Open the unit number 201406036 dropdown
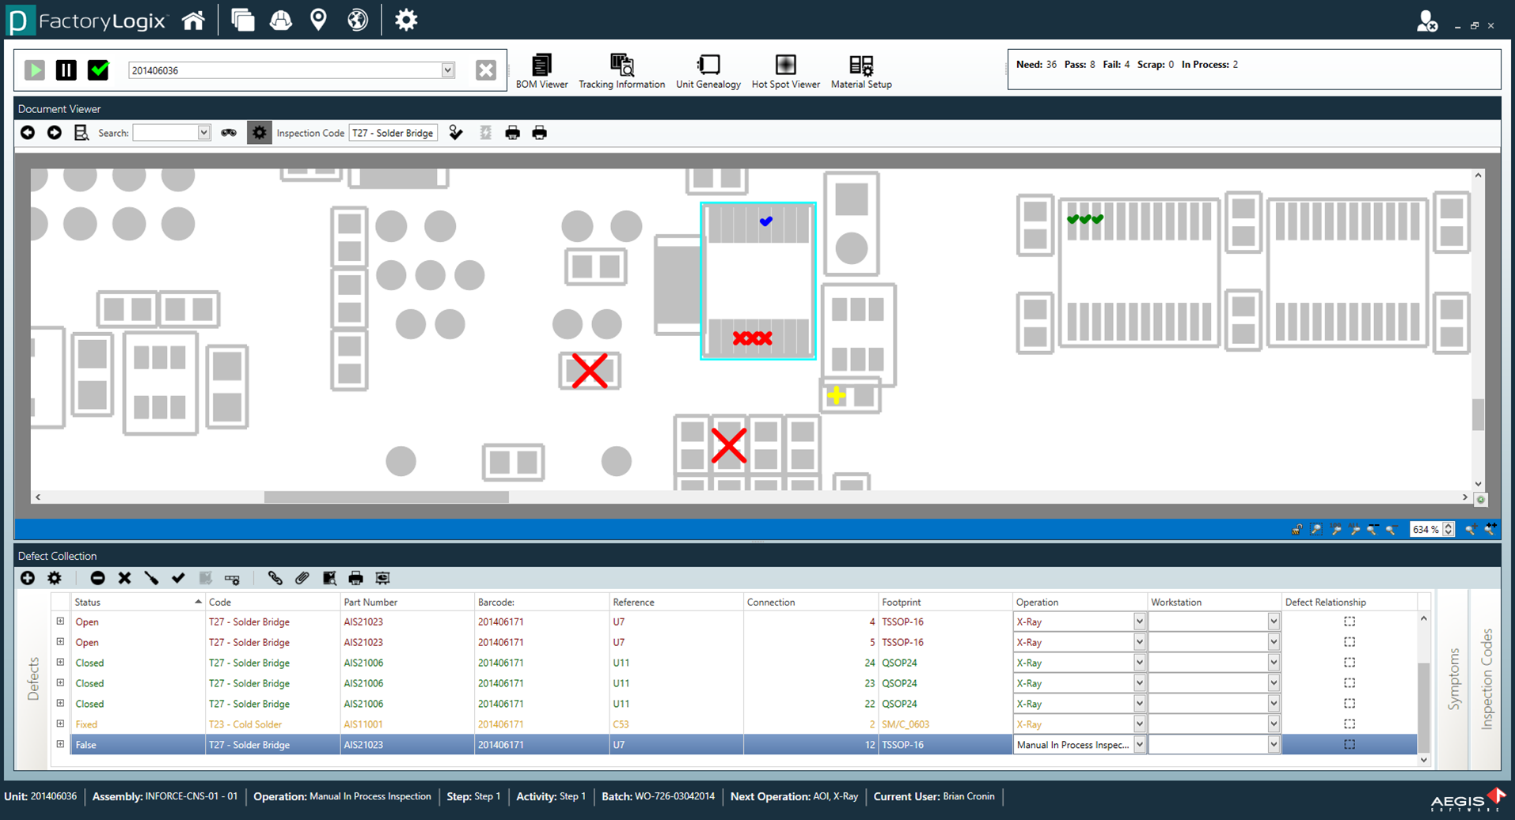The height and width of the screenshot is (820, 1515). [x=447, y=70]
